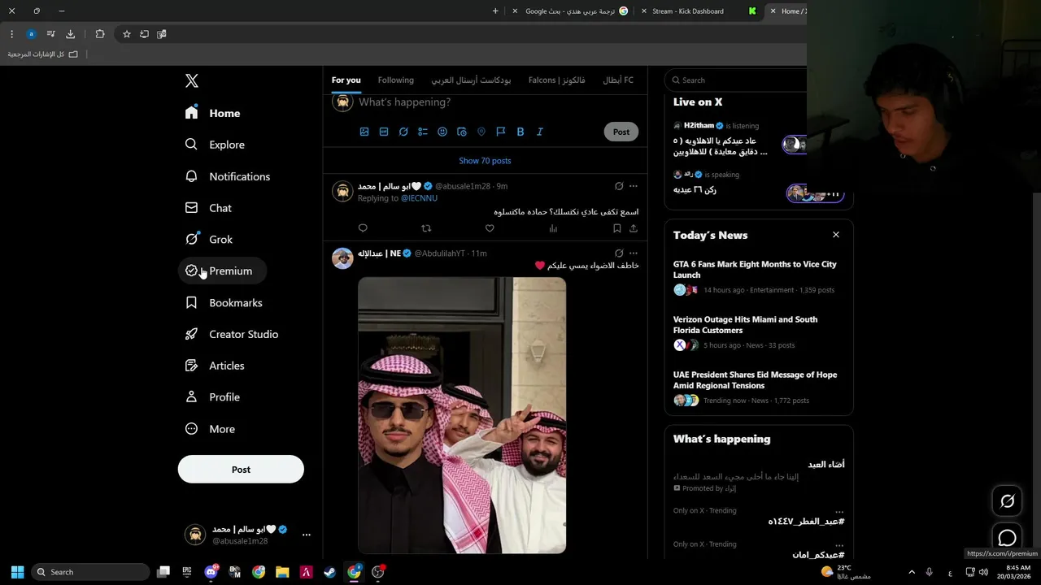The image size is (1041, 585).
Task: Go to Home in the sidebar
Action: 213,113
